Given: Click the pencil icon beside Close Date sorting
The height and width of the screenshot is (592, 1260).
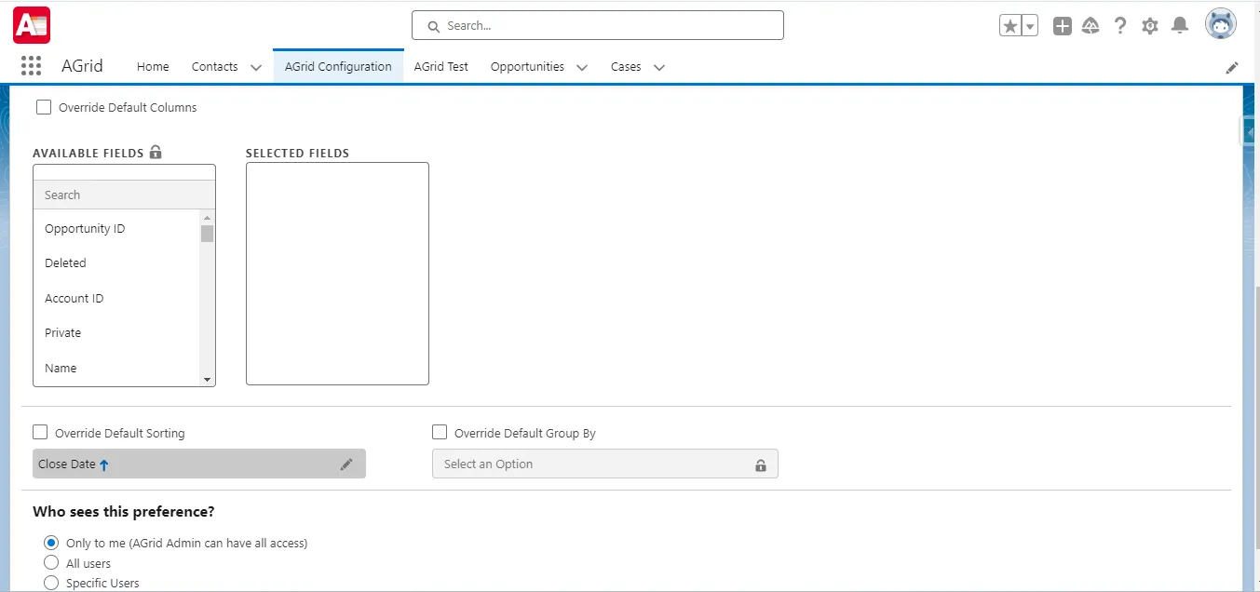Looking at the screenshot, I should tap(346, 464).
